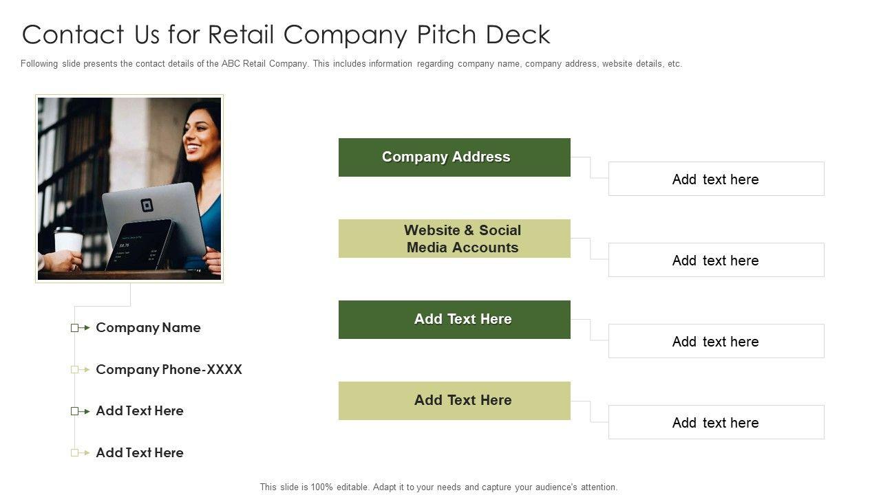Viewport: 881px width, 495px height.
Task: Click the slide description subtitle text
Action: point(351,64)
